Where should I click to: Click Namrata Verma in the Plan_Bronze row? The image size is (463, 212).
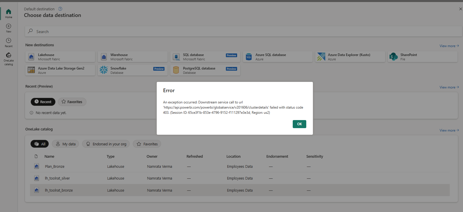tap(160, 167)
